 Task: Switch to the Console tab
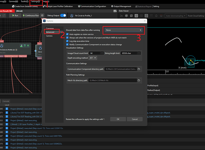click(6, 101)
